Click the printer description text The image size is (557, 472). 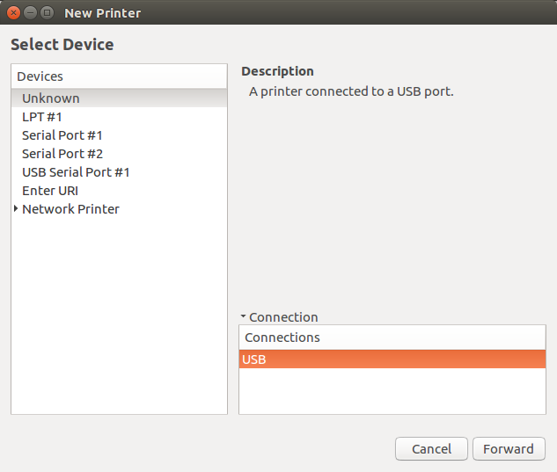click(x=351, y=91)
